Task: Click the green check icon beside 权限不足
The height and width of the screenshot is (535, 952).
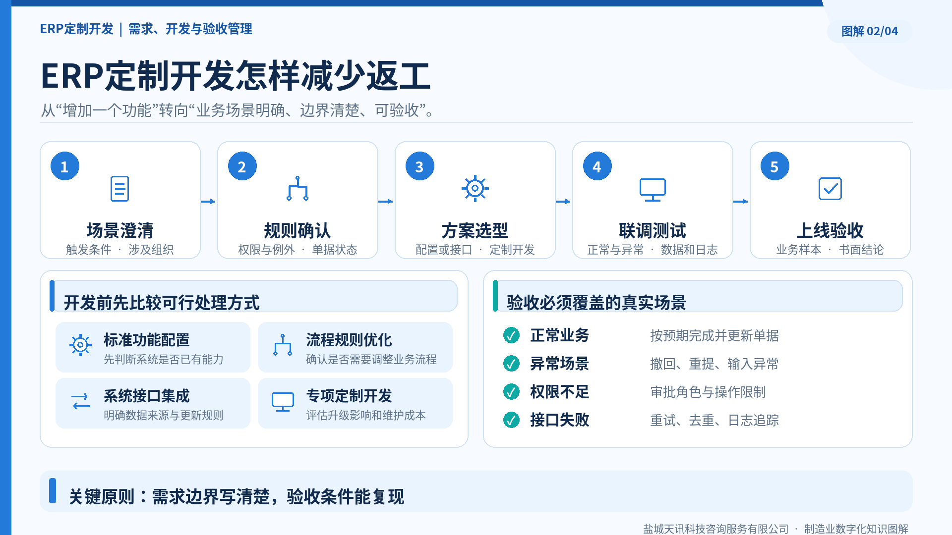Action: 511,392
